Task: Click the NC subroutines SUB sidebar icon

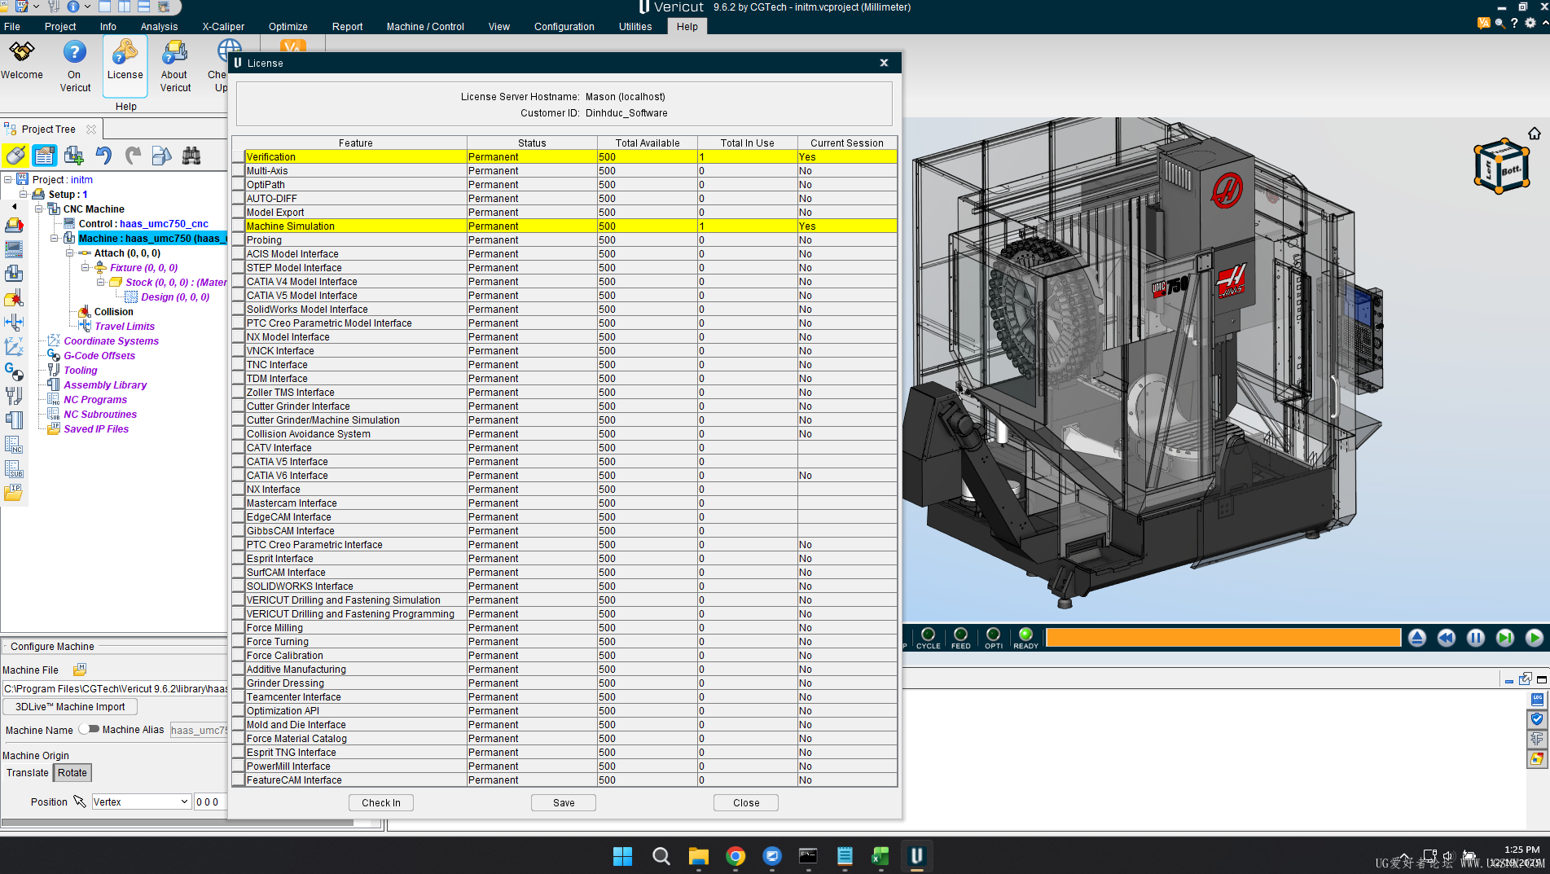Action: [x=14, y=469]
